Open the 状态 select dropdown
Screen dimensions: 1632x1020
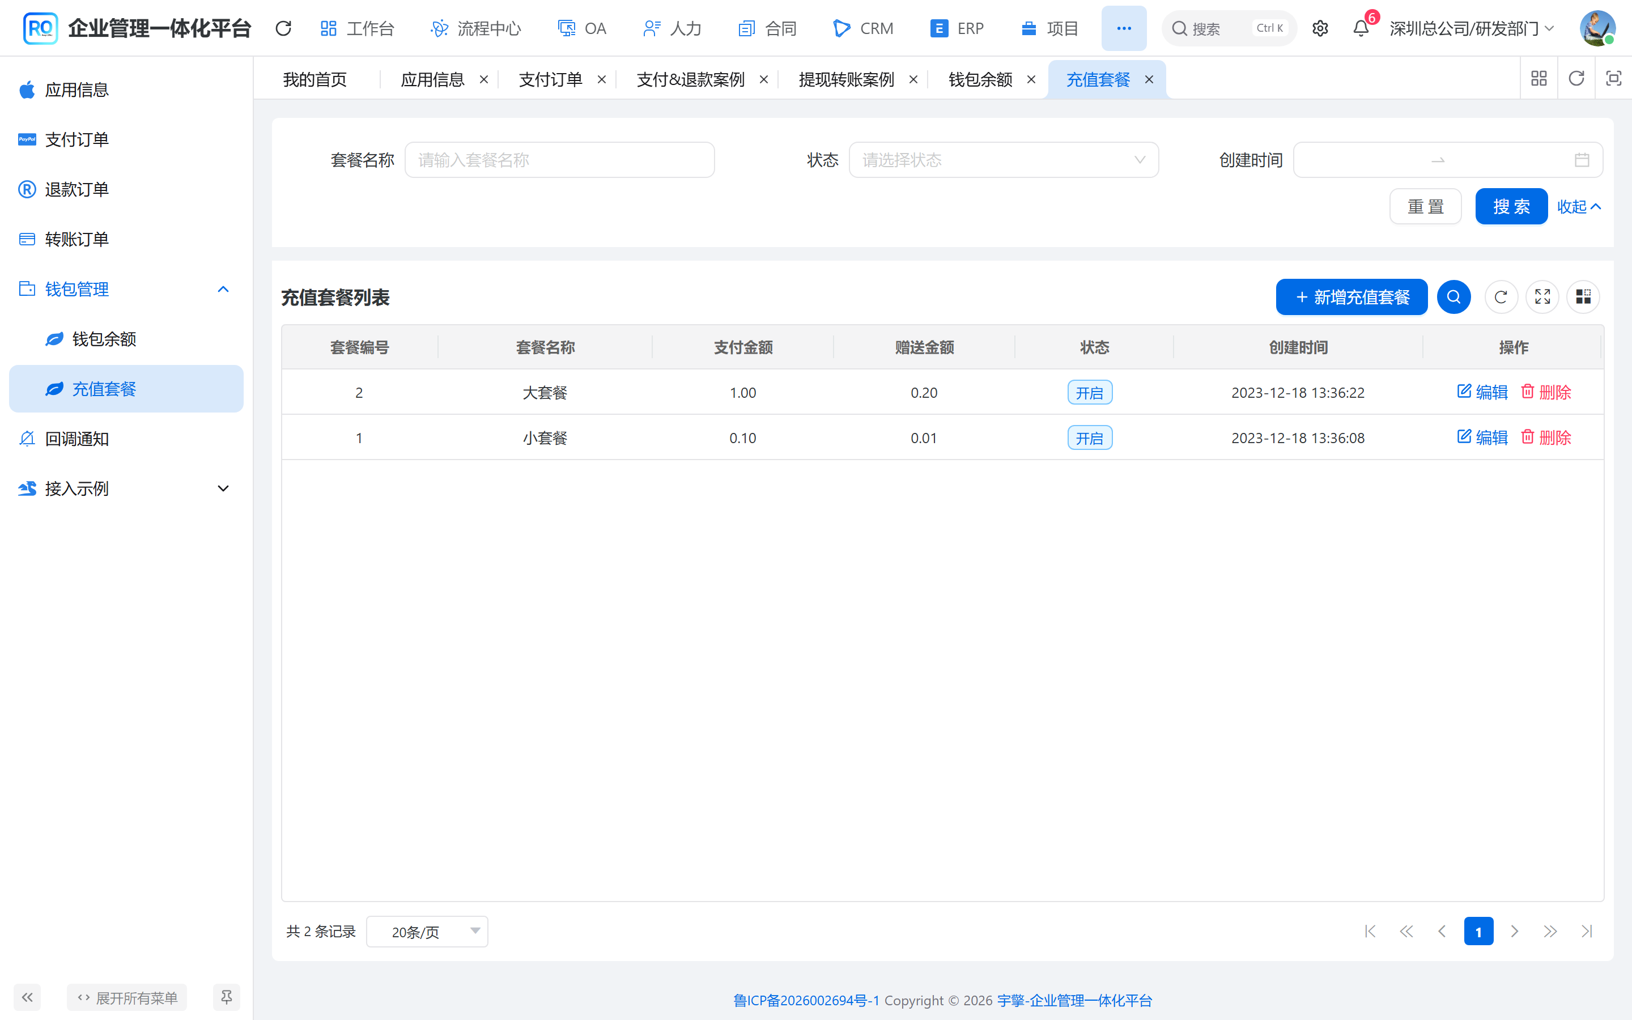1004,160
